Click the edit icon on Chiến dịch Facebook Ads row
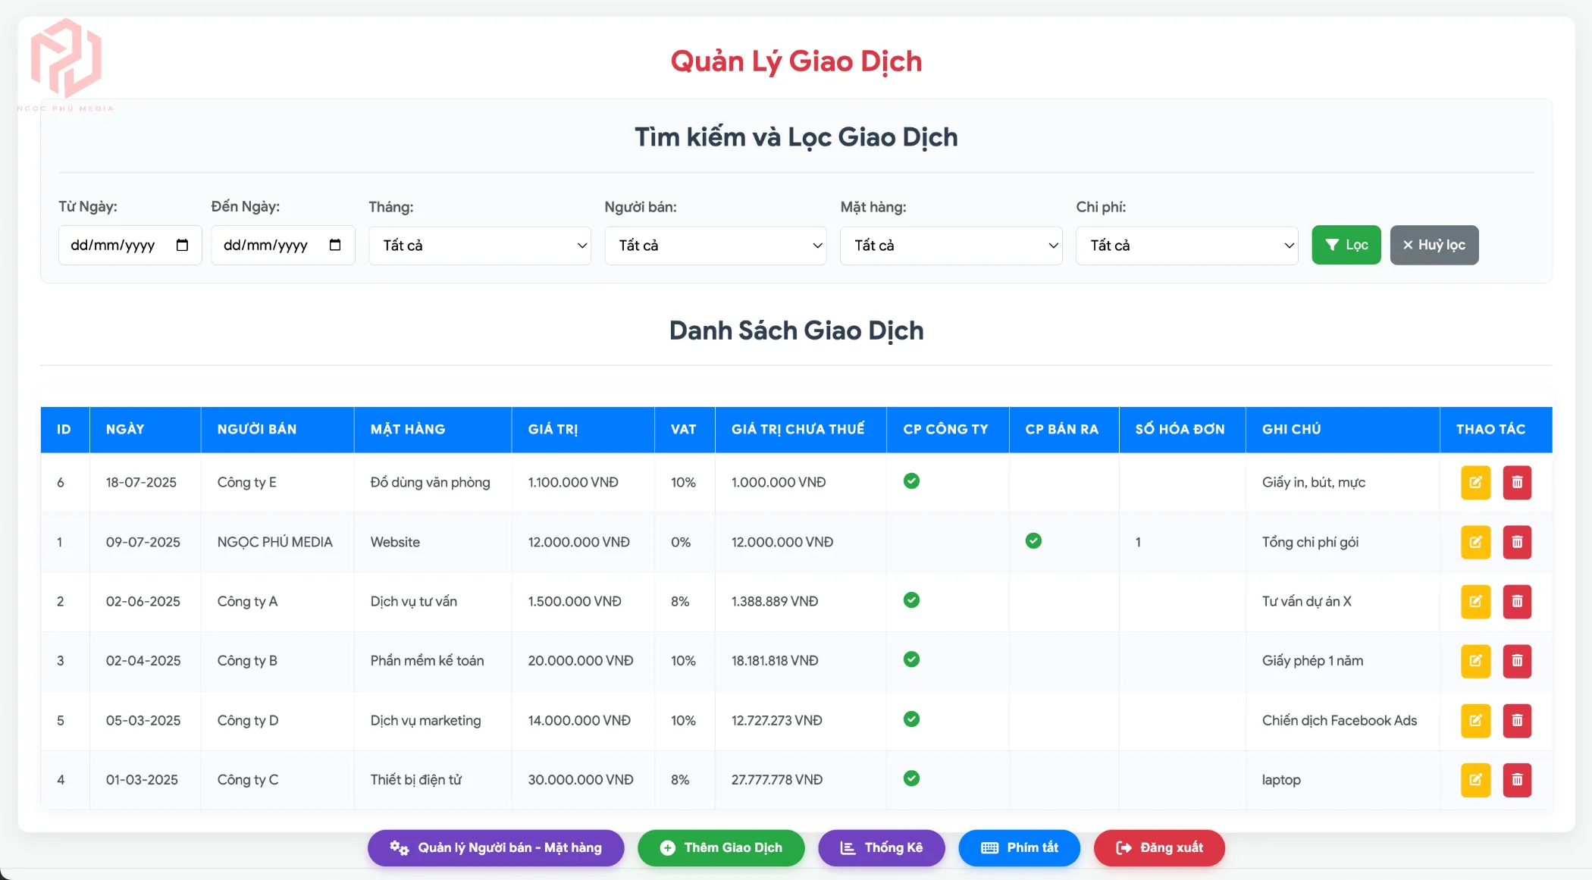 (x=1474, y=721)
